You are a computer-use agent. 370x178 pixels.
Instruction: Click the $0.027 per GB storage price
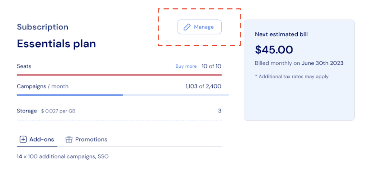pyautogui.click(x=58, y=111)
